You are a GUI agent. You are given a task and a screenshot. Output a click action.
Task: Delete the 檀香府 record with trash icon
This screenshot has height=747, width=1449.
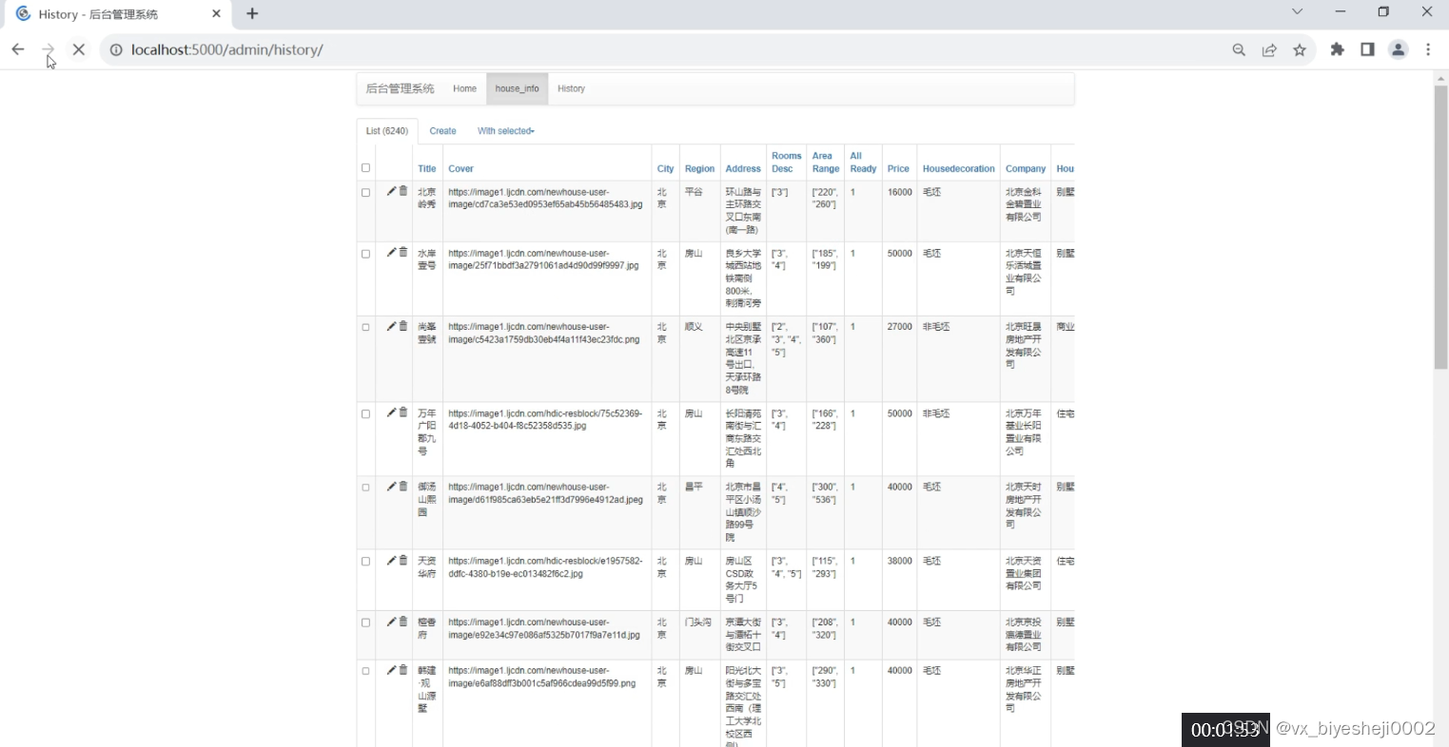(403, 622)
